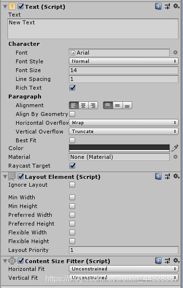Disable the Layout Element component checkbox
The image size is (183, 288).
(x=20, y=177)
